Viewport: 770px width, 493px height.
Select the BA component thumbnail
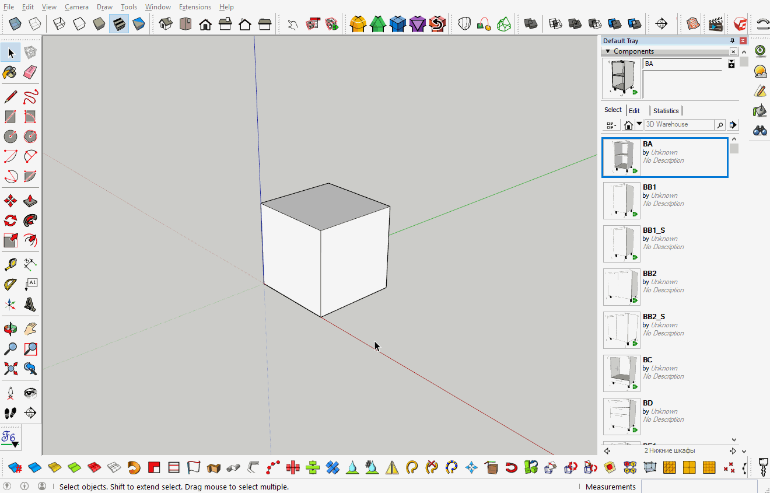pyautogui.click(x=621, y=157)
